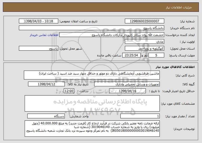Click the 'ساعت :' label beside 12:00
The width and height of the screenshot is (202, 143).
(x=83, y=91)
